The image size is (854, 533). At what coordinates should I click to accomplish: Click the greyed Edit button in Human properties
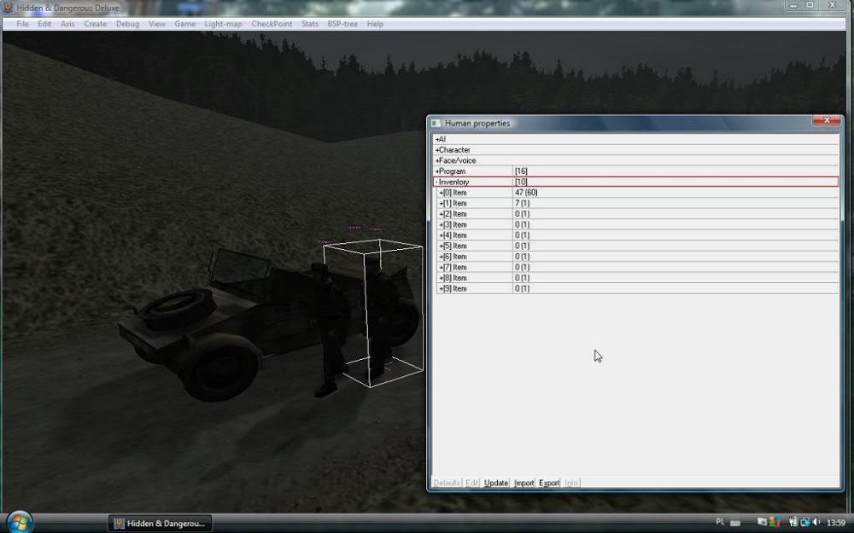coord(472,483)
